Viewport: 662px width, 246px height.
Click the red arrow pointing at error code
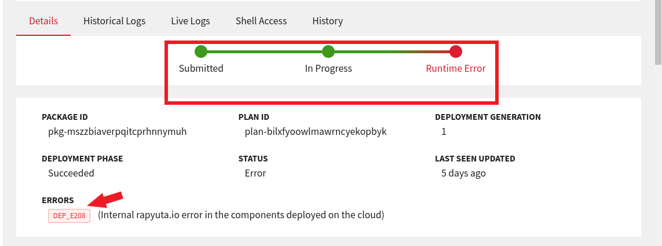[x=108, y=199]
